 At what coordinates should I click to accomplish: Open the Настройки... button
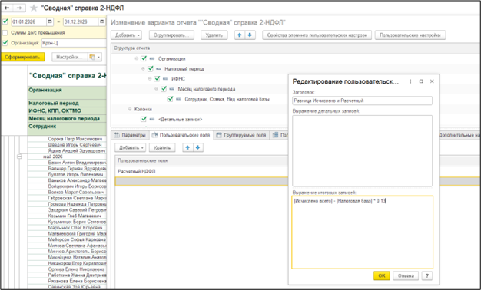(70, 57)
